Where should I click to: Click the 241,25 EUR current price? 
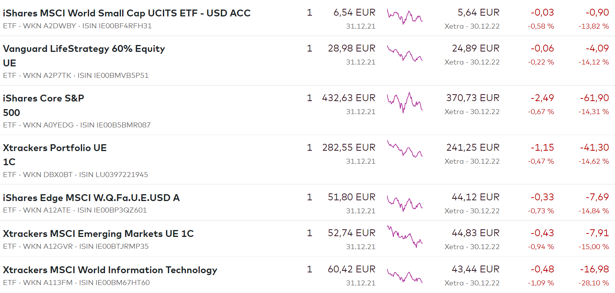pos(473,148)
